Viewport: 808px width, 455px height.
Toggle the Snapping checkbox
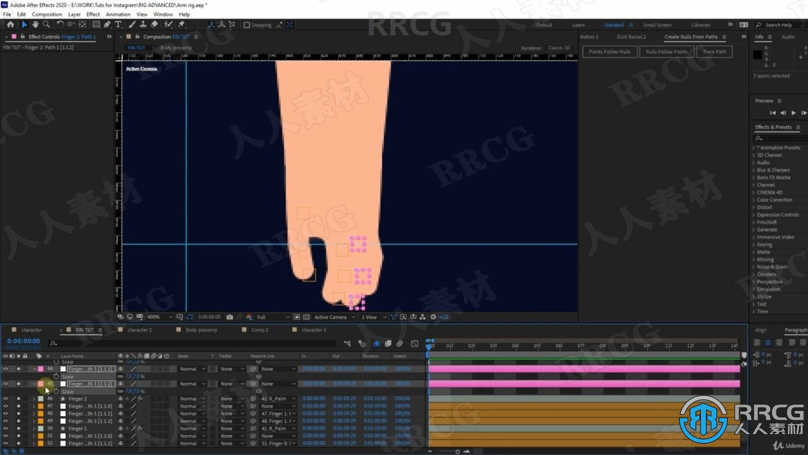coord(247,25)
